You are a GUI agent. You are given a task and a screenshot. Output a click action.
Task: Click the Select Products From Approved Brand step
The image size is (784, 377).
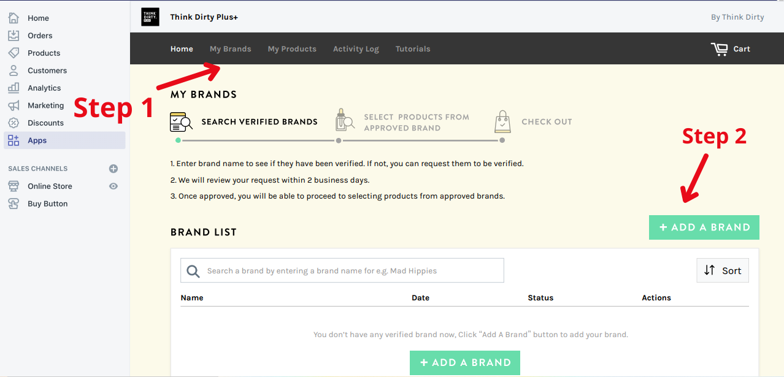coord(417,123)
